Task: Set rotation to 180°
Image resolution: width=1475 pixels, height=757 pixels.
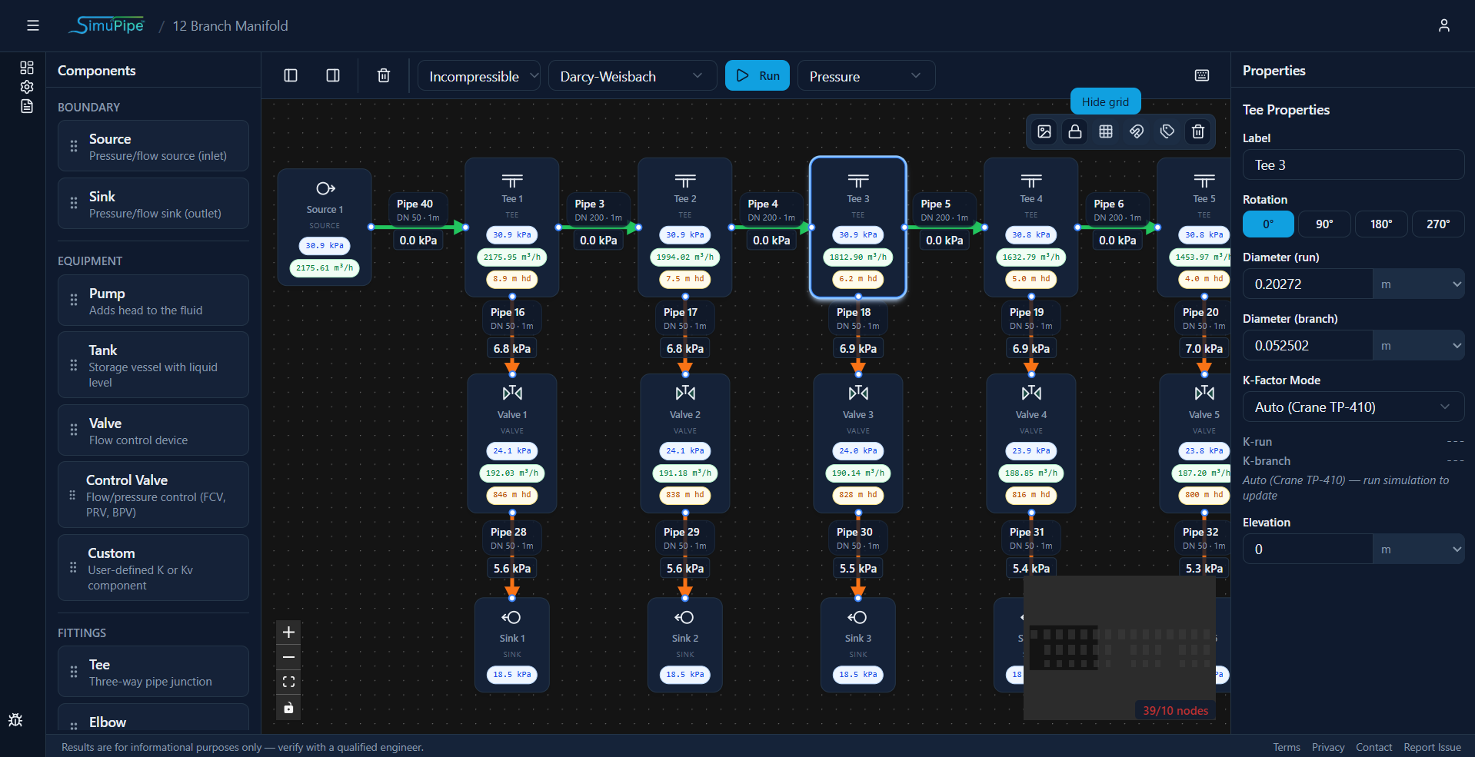Action: pos(1381,224)
